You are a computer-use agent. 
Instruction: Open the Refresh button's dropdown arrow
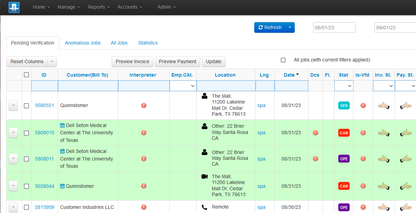coord(290,27)
